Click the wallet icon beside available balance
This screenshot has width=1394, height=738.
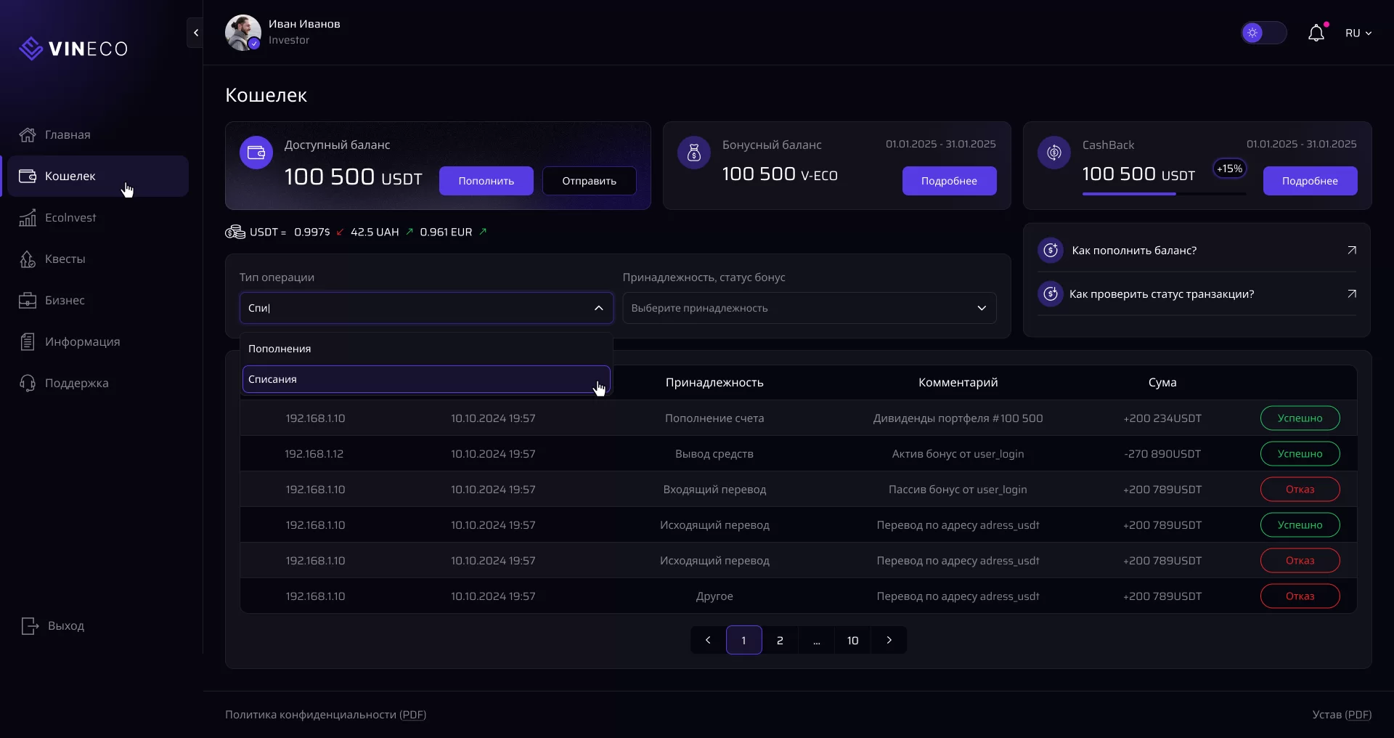(x=256, y=153)
